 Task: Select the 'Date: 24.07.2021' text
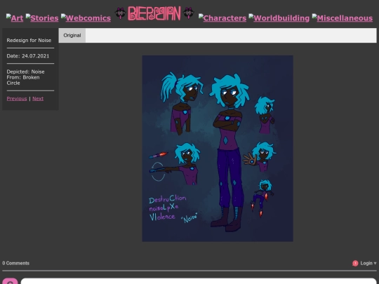pyautogui.click(x=28, y=56)
